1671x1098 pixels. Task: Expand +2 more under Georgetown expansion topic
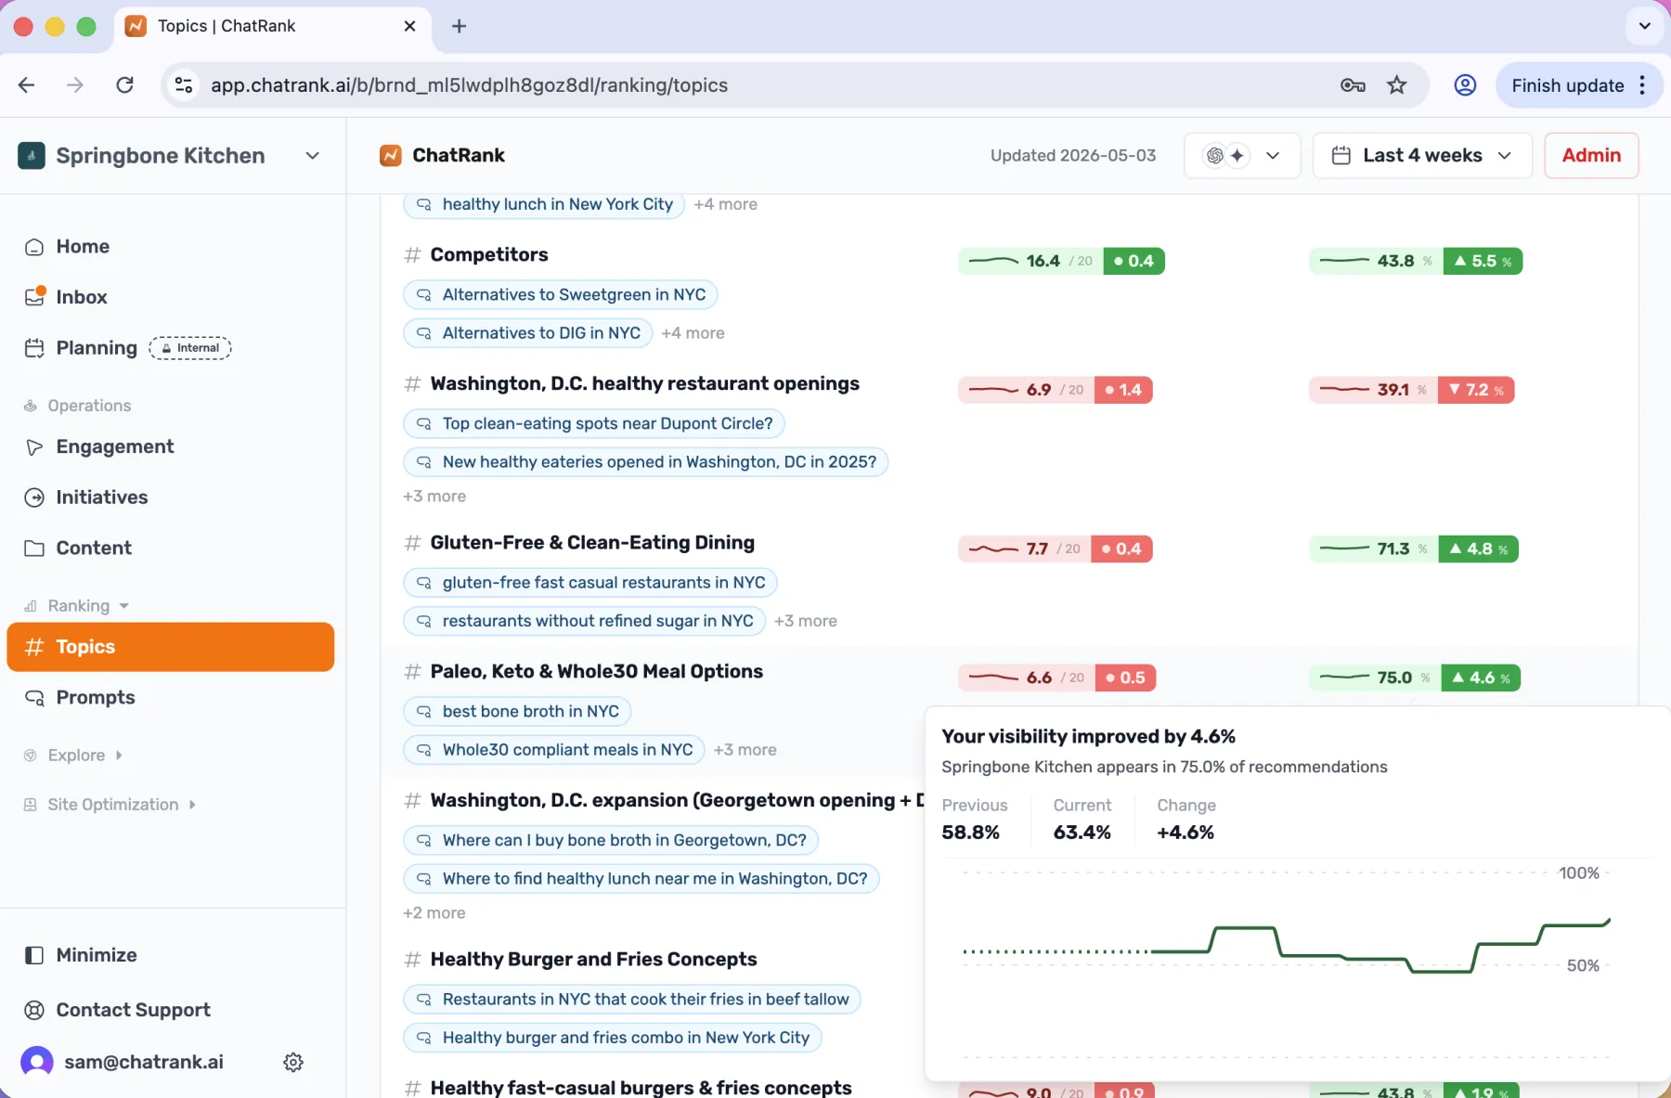pyautogui.click(x=434, y=912)
